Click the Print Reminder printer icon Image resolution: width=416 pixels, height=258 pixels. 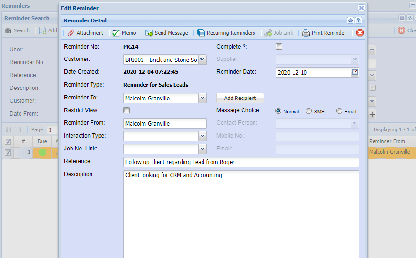click(306, 33)
